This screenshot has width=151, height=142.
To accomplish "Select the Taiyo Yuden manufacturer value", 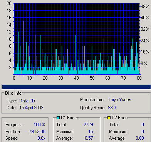I will pyautogui.click(x=119, y=100).
